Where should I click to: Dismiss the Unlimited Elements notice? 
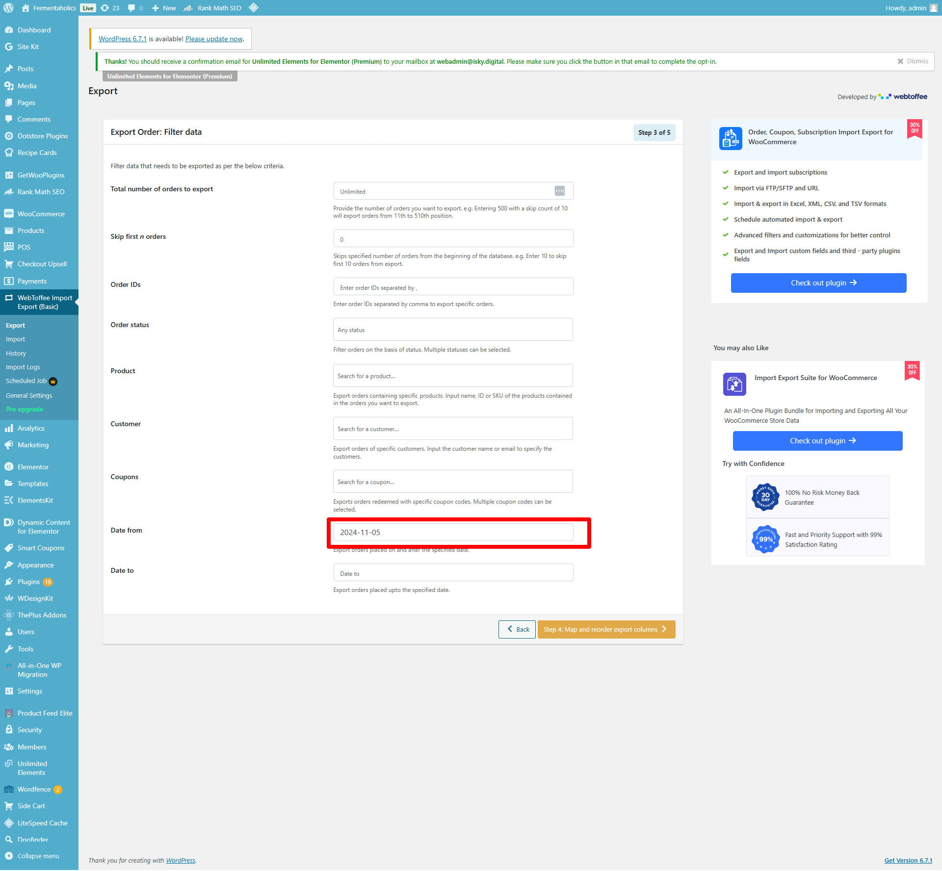pos(913,61)
